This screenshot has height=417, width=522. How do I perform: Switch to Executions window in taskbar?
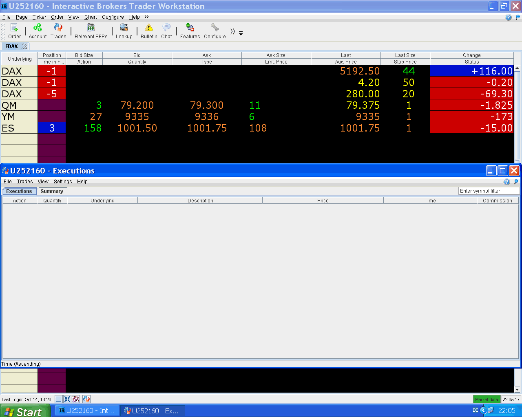point(152,410)
